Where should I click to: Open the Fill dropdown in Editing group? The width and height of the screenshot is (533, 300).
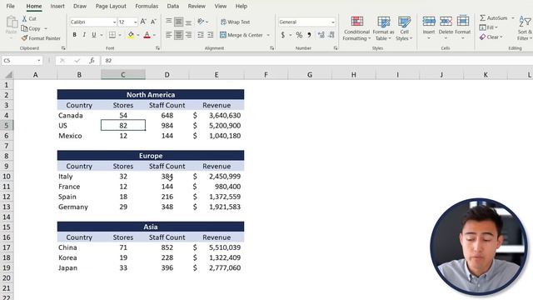coord(489,27)
